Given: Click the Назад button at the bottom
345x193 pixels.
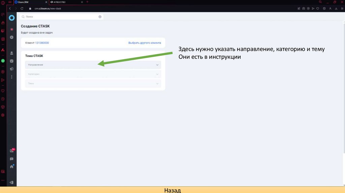Looking at the screenshot, I should pyautogui.click(x=172, y=190).
